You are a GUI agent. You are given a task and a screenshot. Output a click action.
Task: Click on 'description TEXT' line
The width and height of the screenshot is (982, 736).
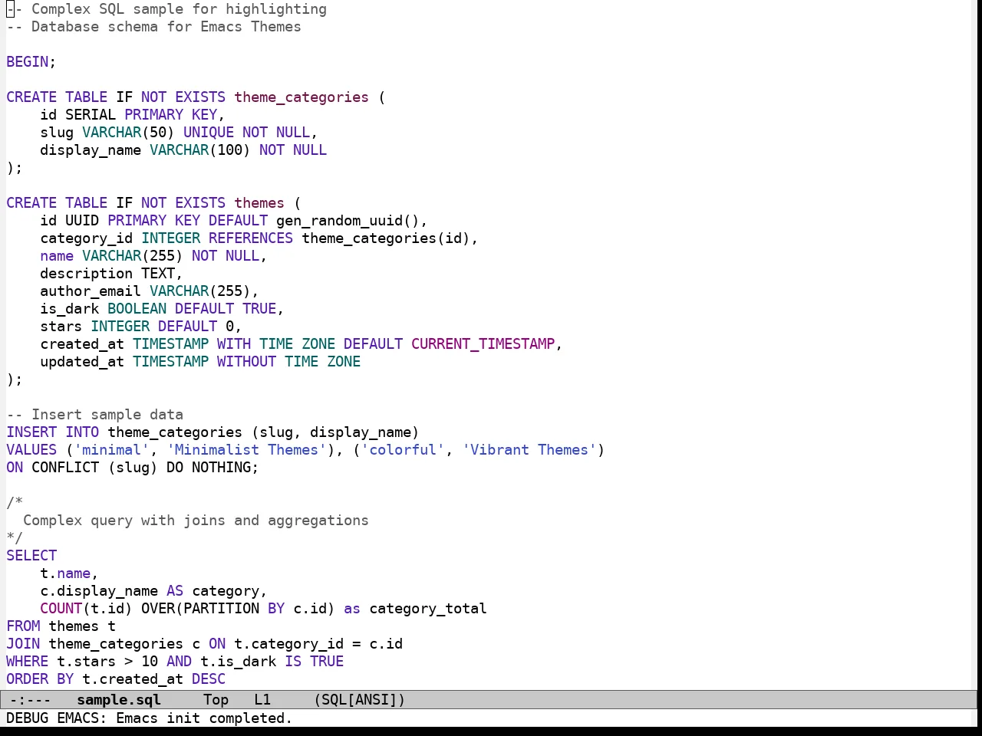click(x=111, y=274)
